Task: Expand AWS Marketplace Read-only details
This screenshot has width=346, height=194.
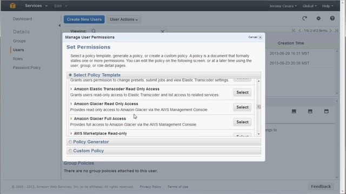Action: click(x=71, y=133)
